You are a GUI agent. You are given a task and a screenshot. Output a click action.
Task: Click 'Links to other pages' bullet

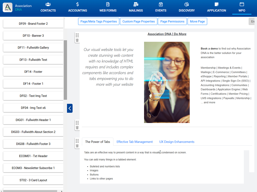tap(101, 178)
